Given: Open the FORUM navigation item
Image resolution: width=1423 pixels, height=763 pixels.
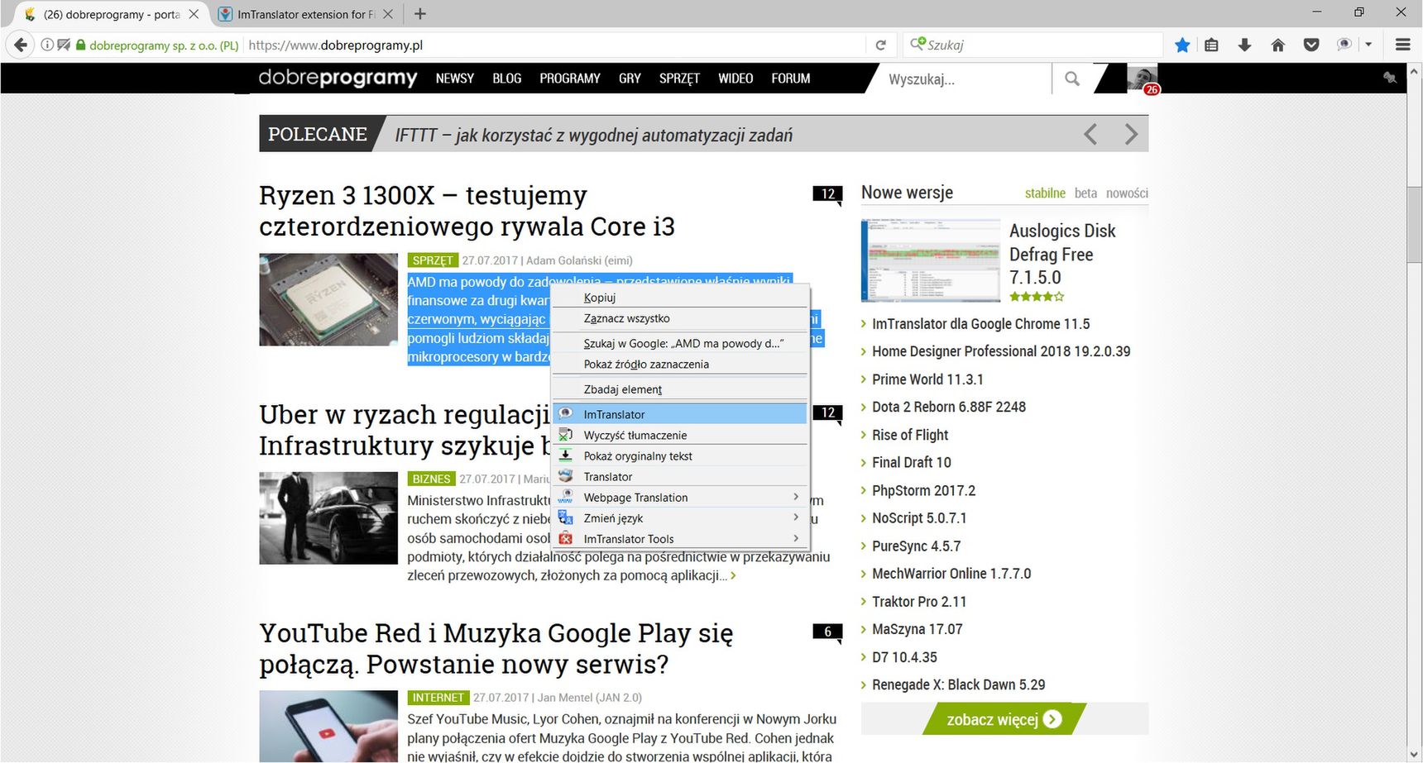Looking at the screenshot, I should point(791,79).
